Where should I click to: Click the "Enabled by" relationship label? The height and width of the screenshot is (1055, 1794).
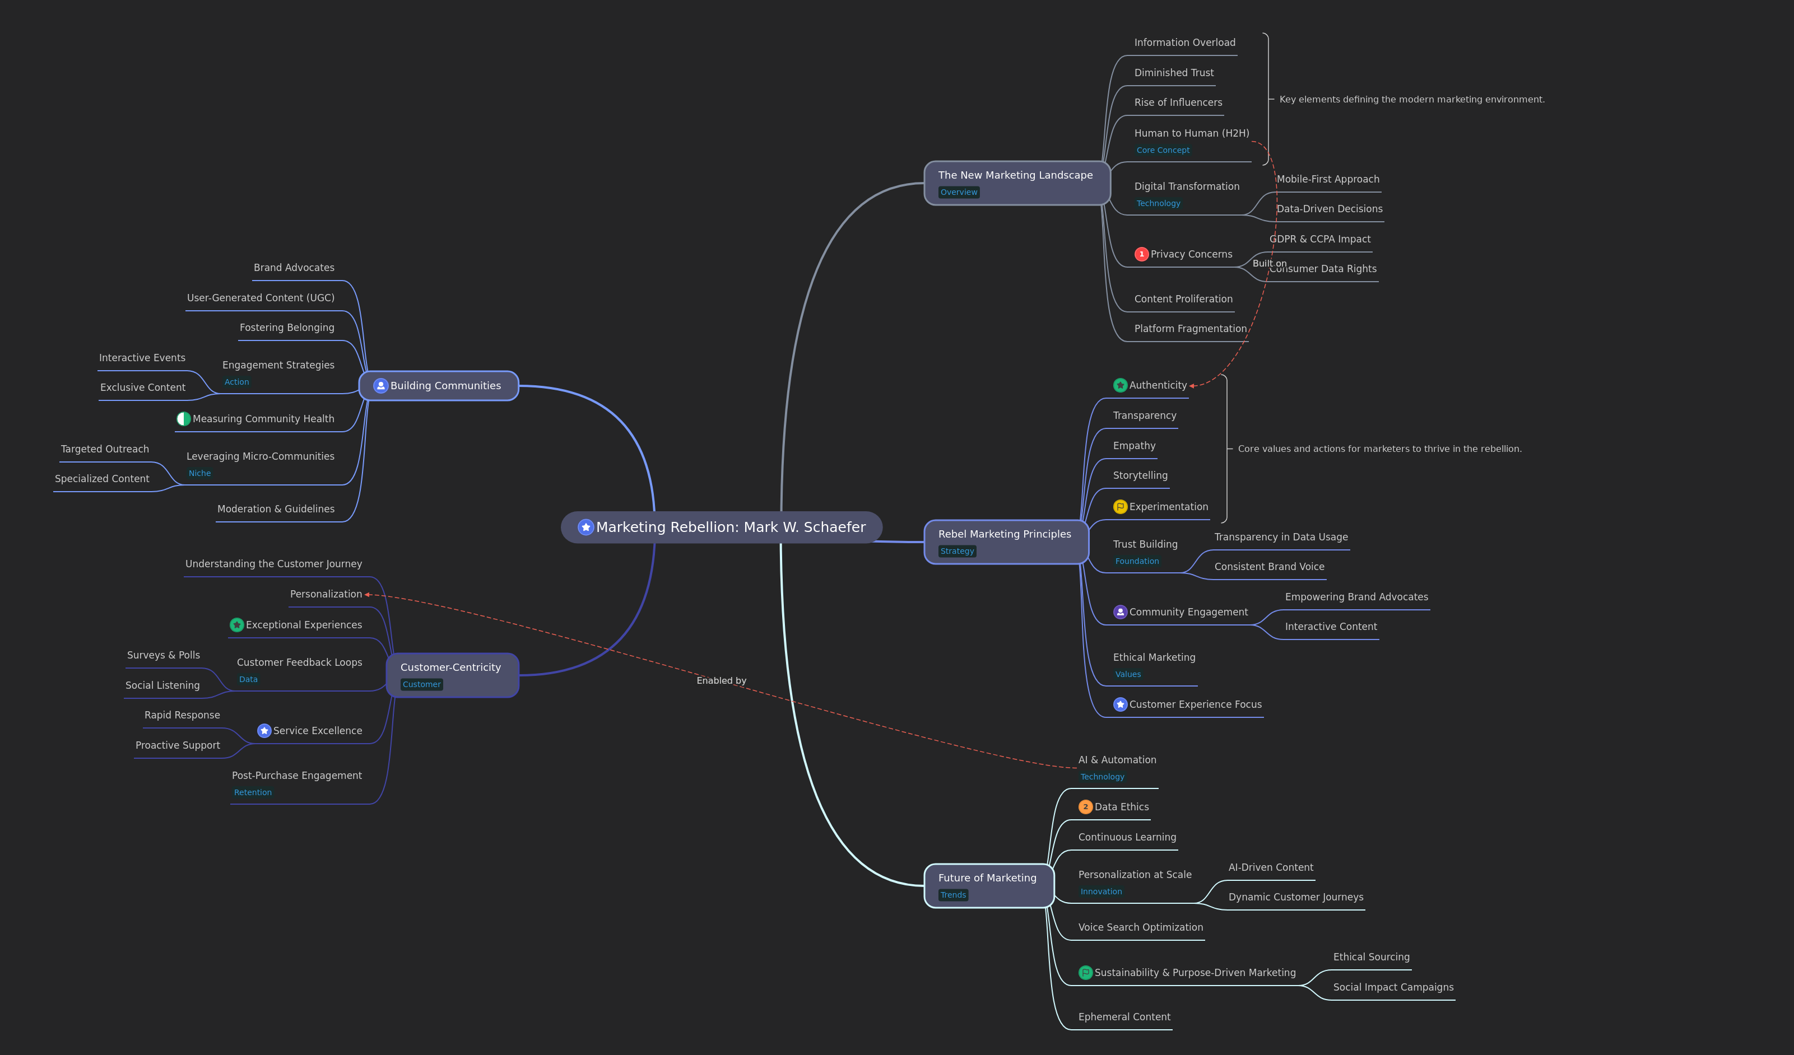pyautogui.click(x=721, y=681)
